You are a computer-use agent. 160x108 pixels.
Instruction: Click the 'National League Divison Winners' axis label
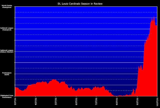[x=7, y=51]
